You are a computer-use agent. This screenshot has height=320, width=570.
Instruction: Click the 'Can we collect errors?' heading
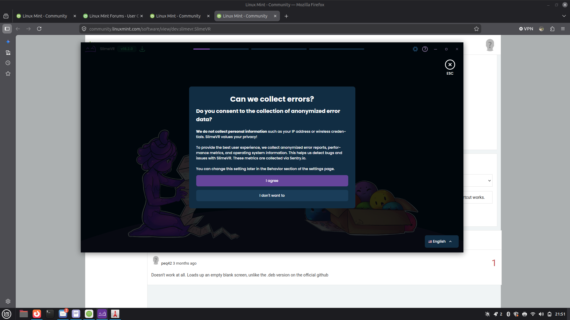[x=272, y=99]
